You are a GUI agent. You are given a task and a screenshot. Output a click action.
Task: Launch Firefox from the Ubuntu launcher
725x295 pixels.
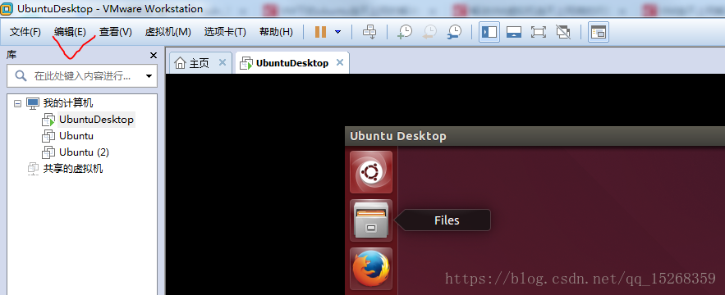pos(371,269)
